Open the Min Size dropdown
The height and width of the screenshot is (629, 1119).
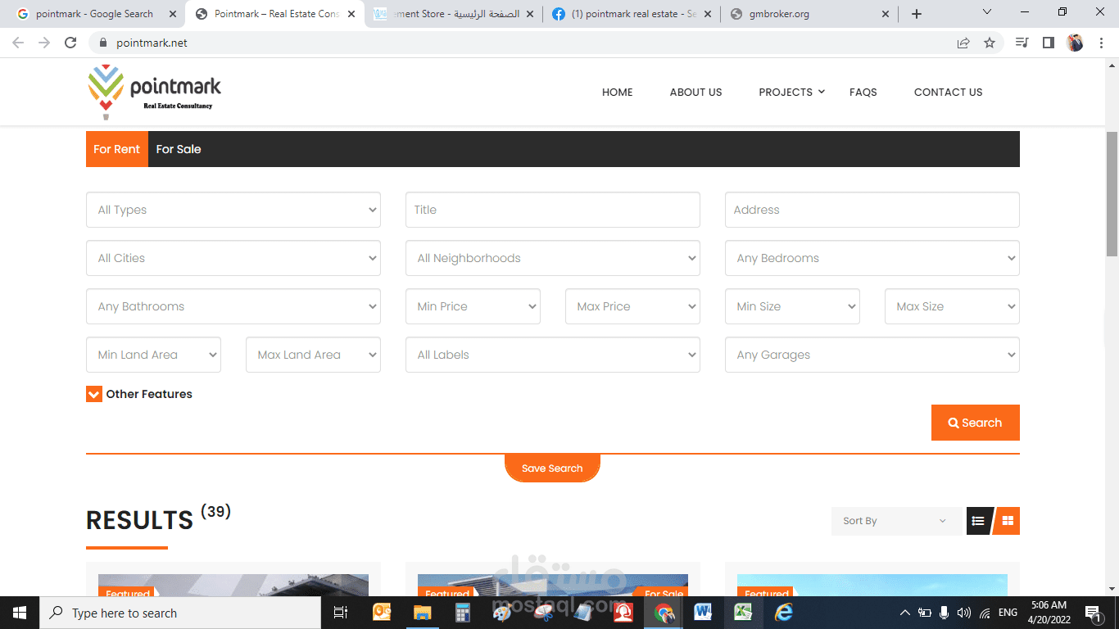click(x=792, y=306)
